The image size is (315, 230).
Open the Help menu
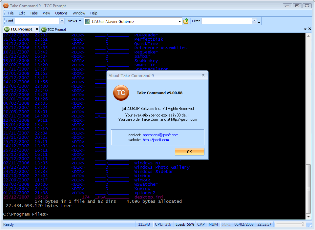94,13
